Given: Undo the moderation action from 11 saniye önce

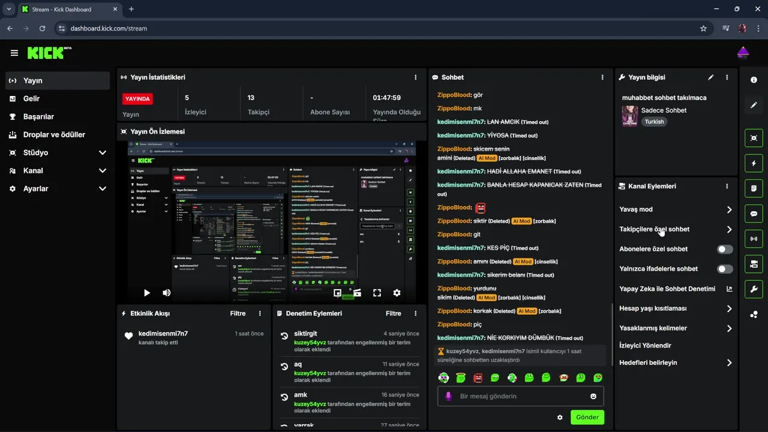Looking at the screenshot, I should click(284, 367).
